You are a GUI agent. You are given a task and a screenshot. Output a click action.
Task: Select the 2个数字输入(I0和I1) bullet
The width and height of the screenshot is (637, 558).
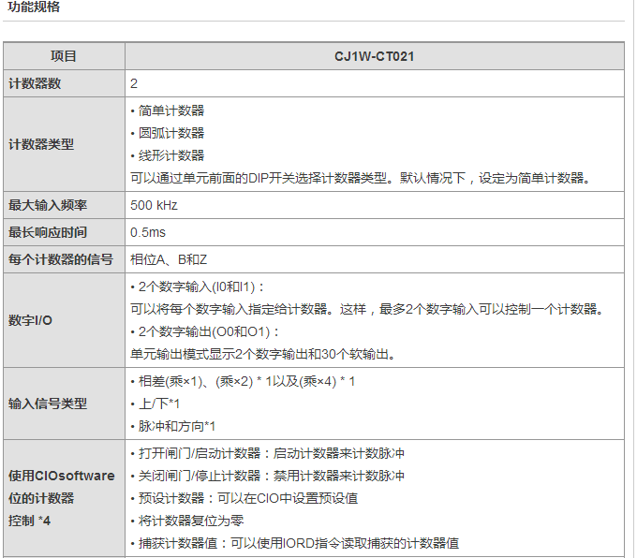[x=198, y=287]
